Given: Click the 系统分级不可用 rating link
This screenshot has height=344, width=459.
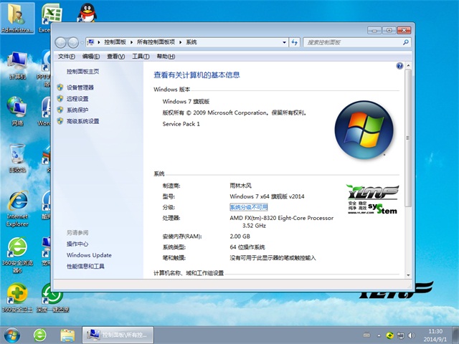Looking at the screenshot, I should (248, 207).
